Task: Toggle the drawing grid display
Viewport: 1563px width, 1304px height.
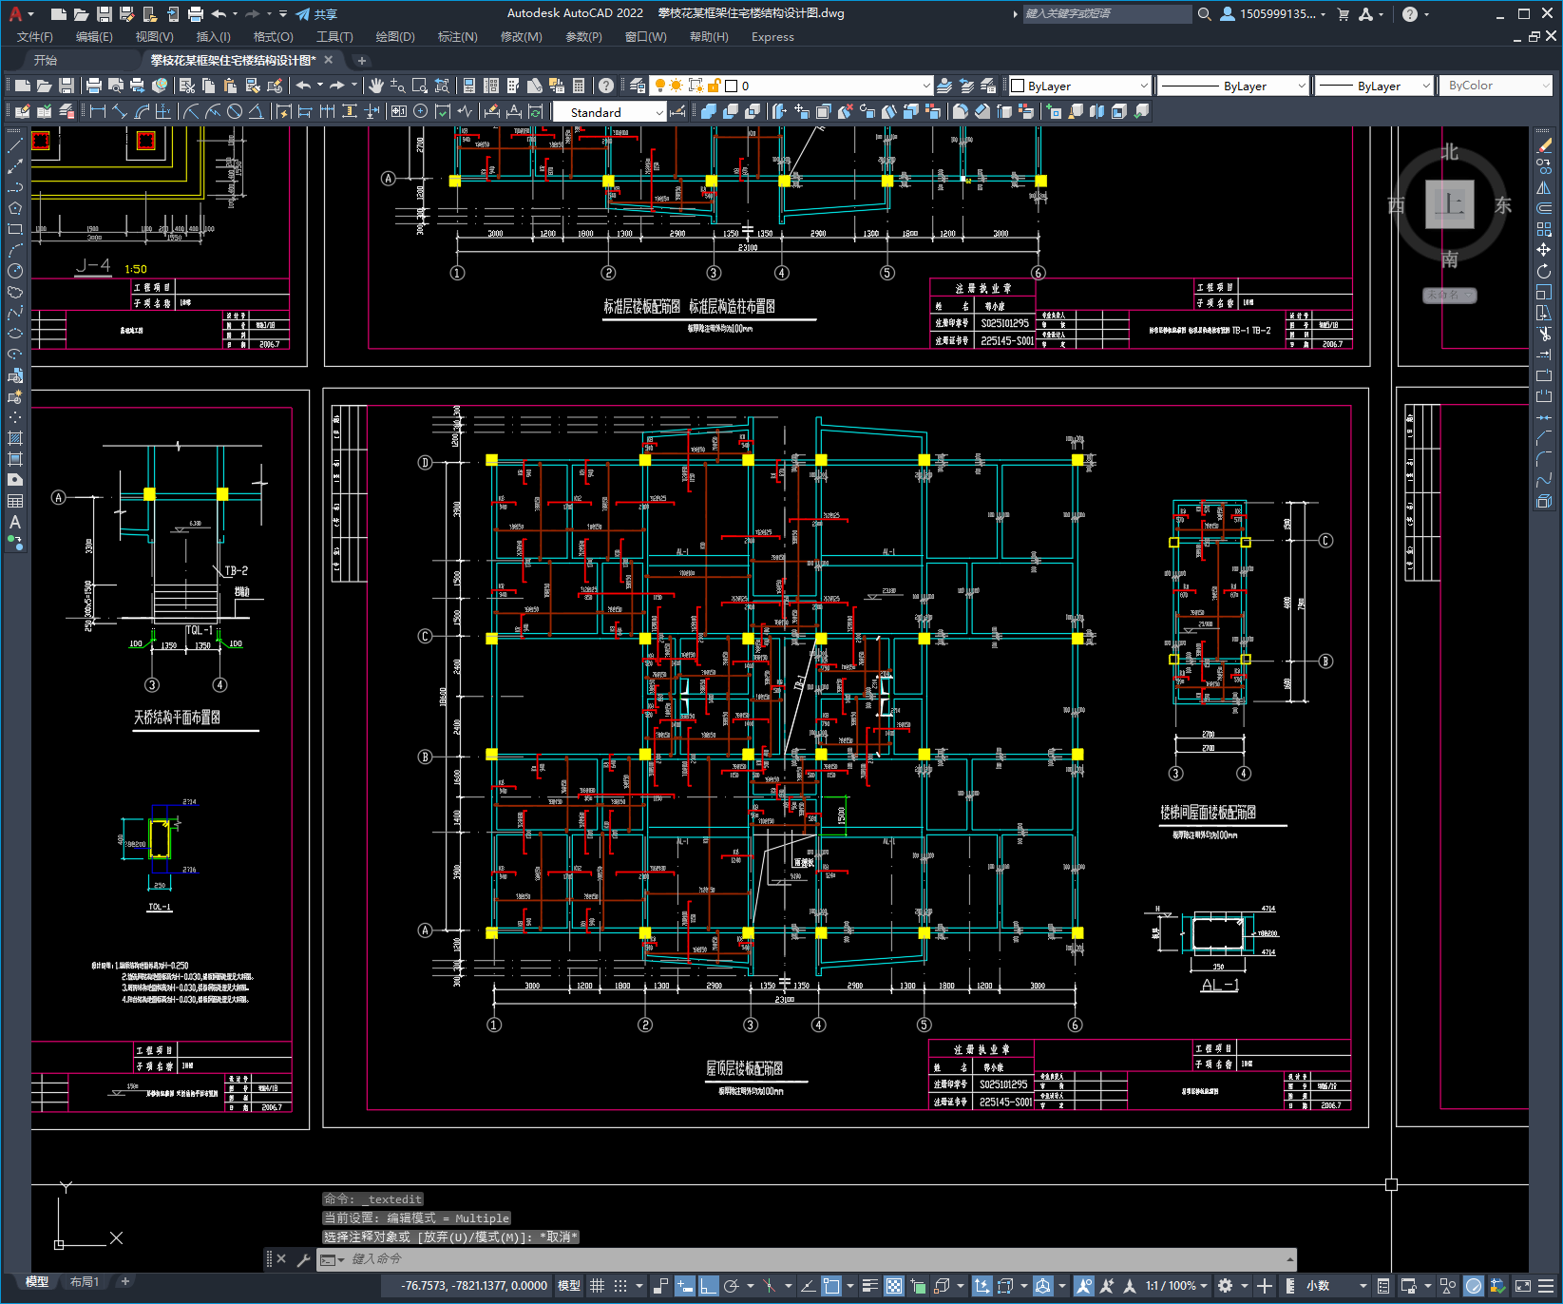Action: (x=597, y=1286)
